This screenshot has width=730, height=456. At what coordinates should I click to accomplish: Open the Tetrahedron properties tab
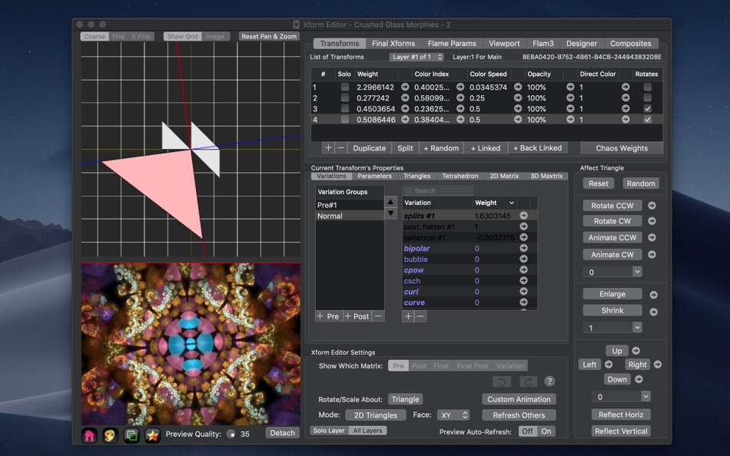coord(460,176)
